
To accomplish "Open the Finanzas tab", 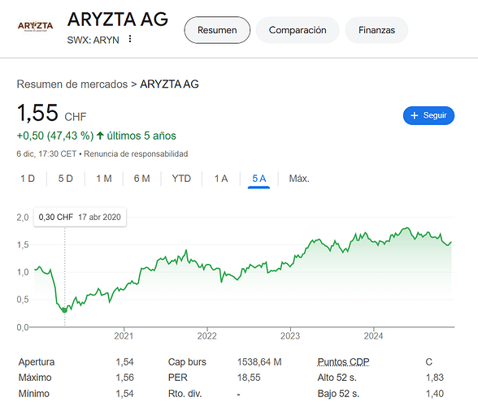I will click(376, 30).
